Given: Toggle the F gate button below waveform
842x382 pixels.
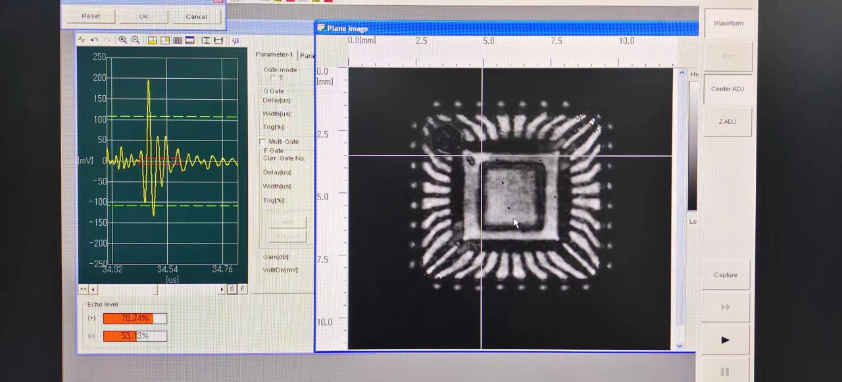Looking at the screenshot, I should click(x=242, y=289).
